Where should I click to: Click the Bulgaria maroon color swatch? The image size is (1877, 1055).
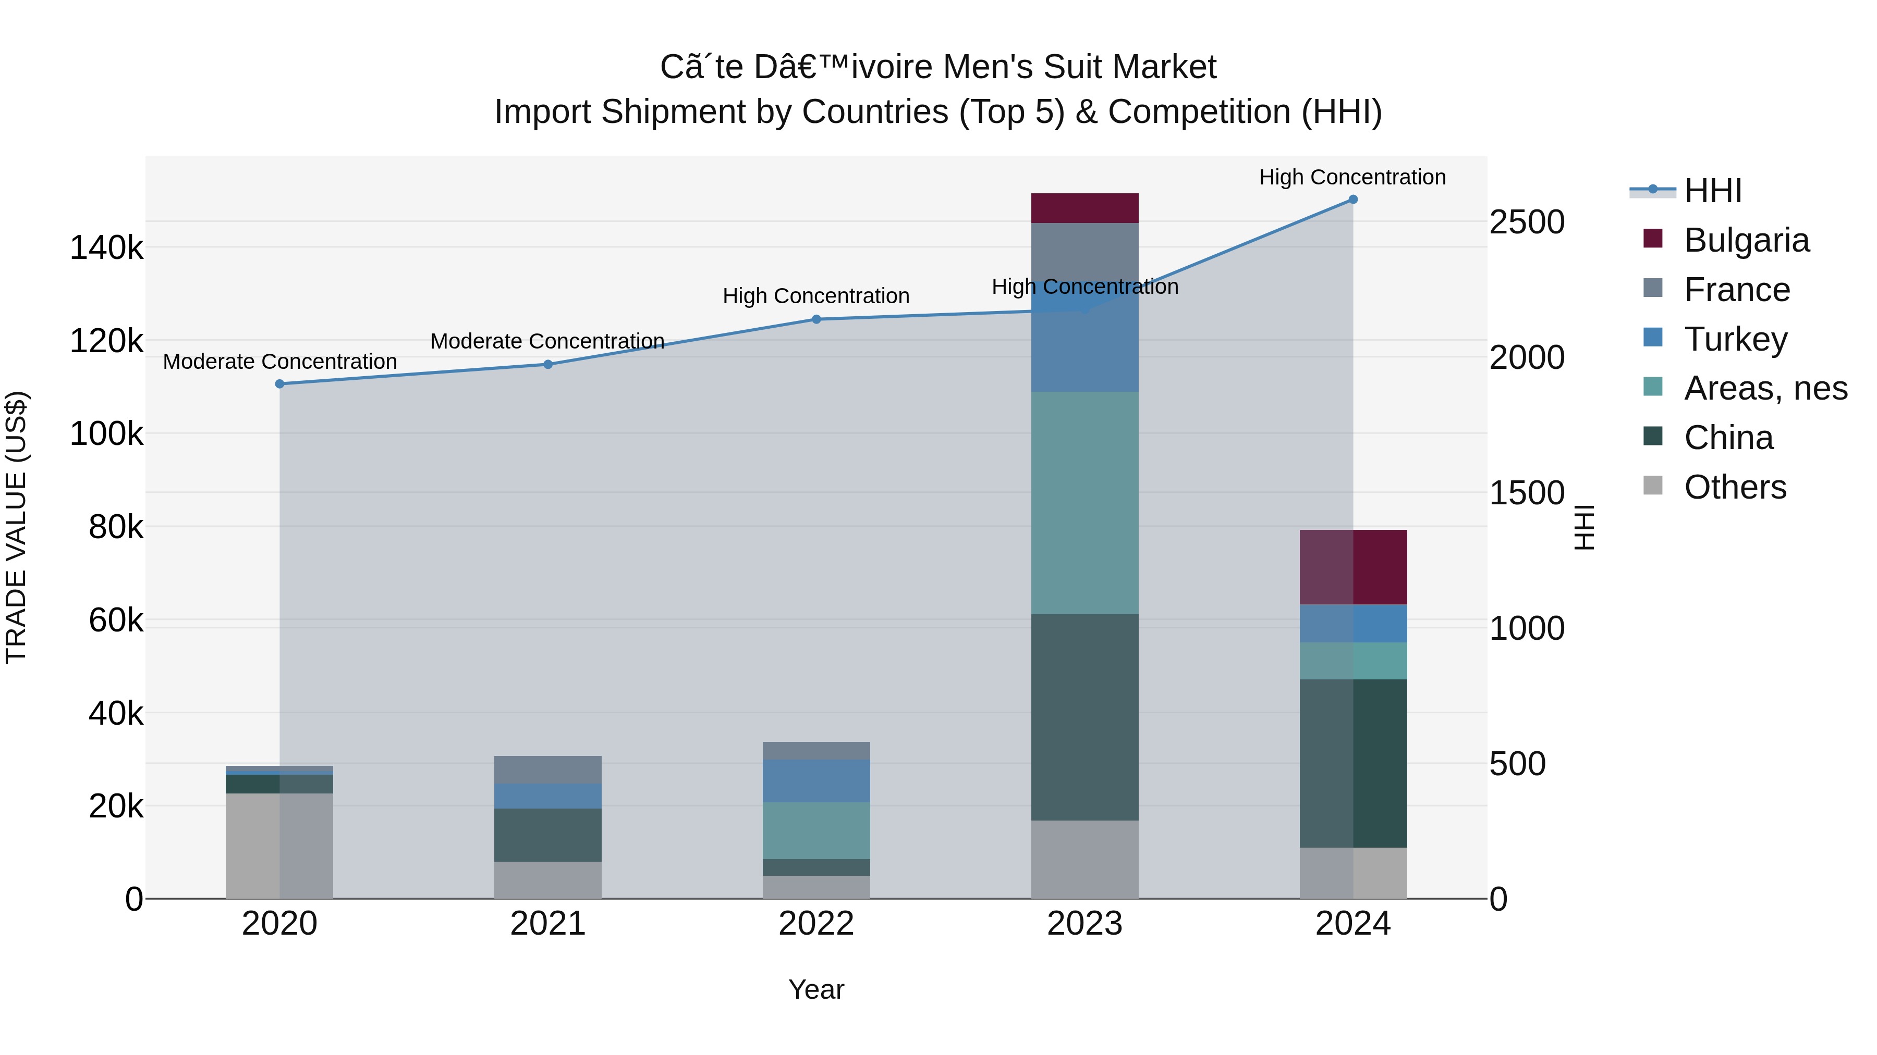pyautogui.click(x=1653, y=238)
